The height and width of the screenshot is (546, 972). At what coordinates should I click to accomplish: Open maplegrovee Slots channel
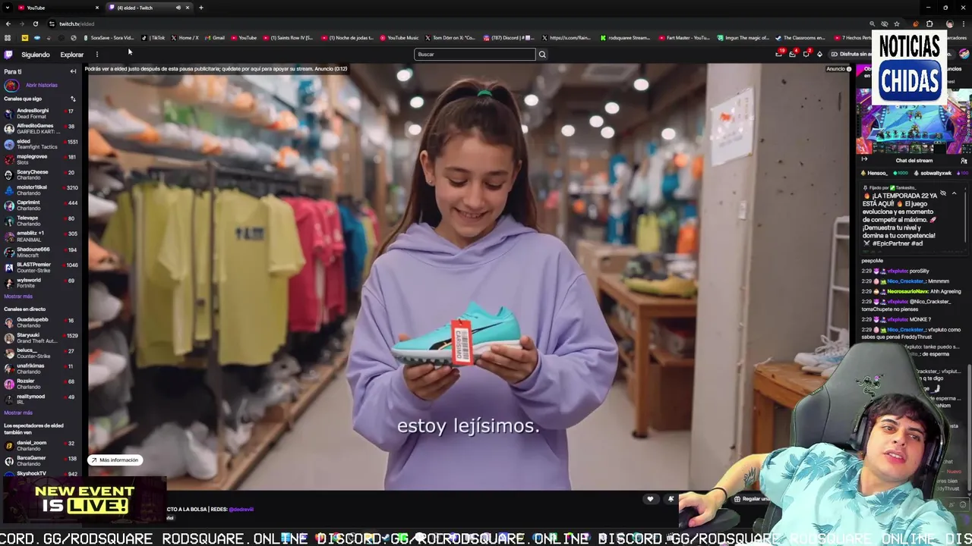(40, 159)
